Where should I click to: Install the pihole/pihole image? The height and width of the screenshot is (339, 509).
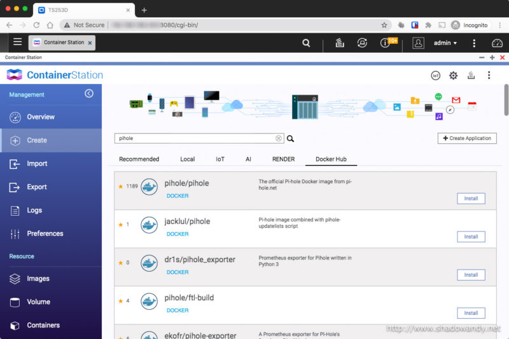(x=471, y=198)
